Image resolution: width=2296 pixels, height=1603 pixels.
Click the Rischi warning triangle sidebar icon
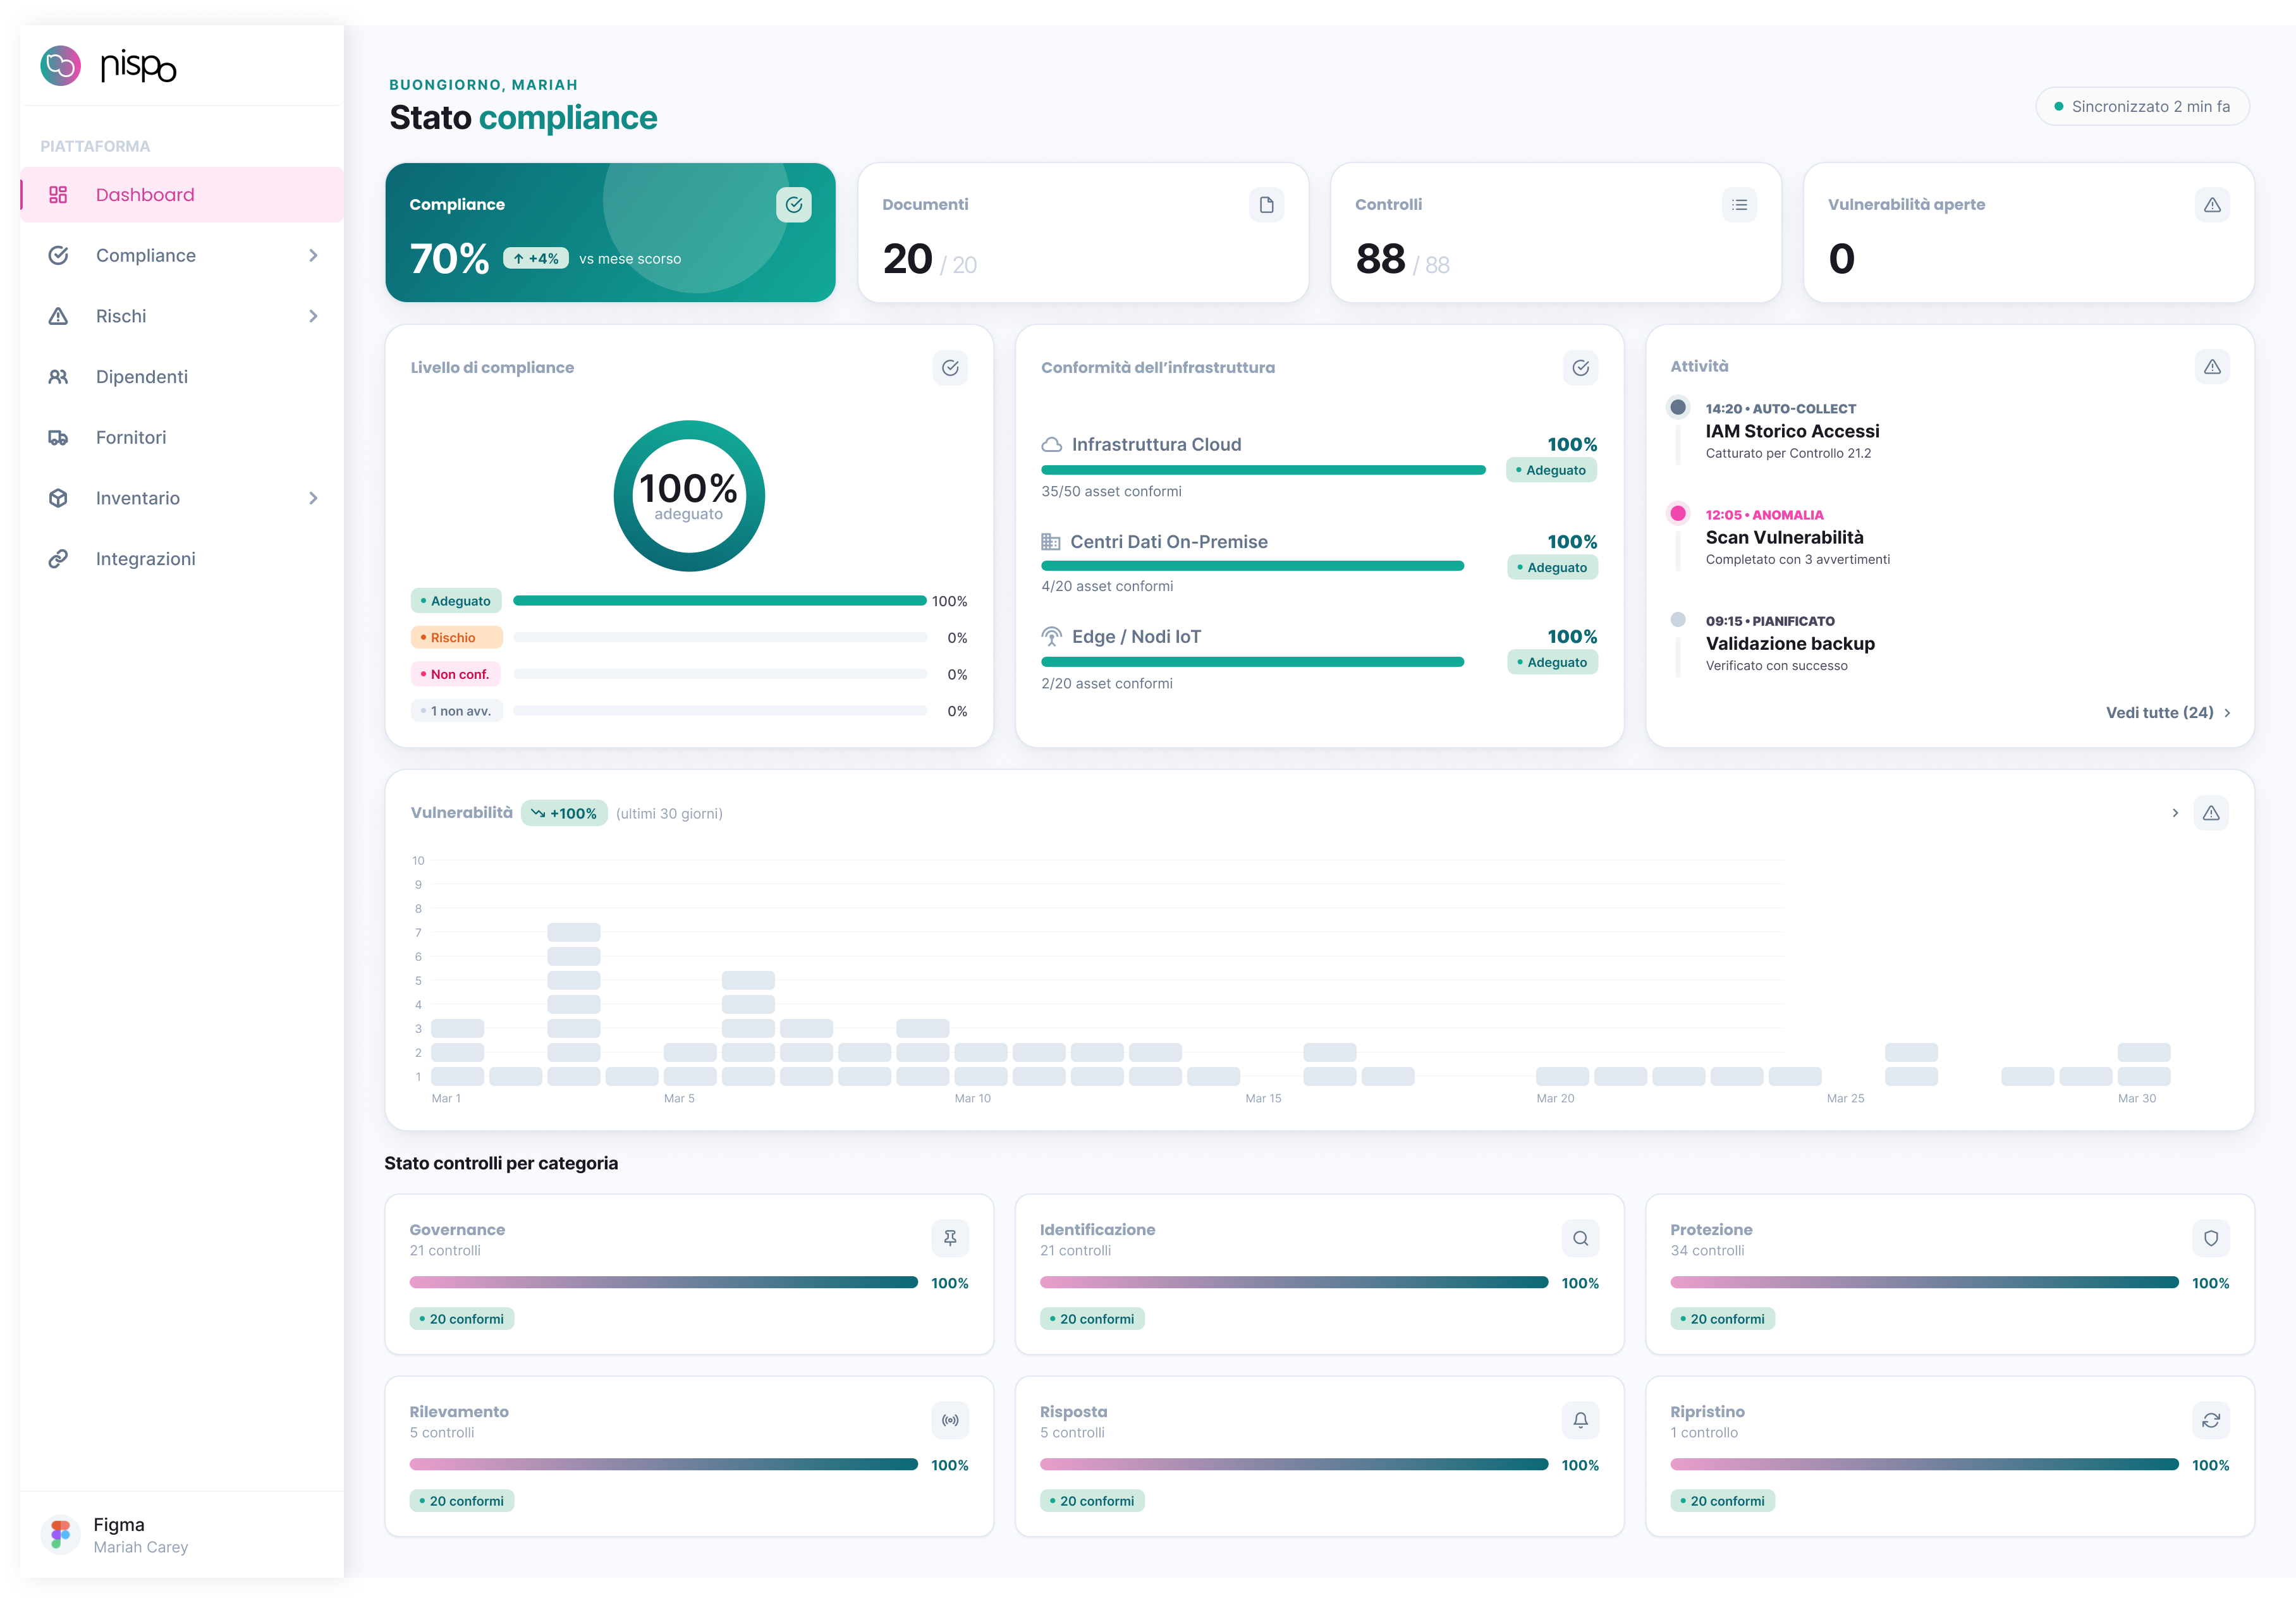[x=58, y=316]
